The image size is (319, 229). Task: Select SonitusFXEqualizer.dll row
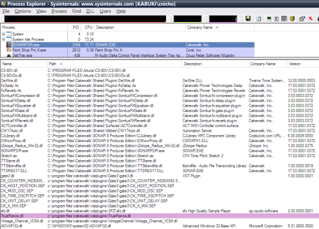(159, 106)
